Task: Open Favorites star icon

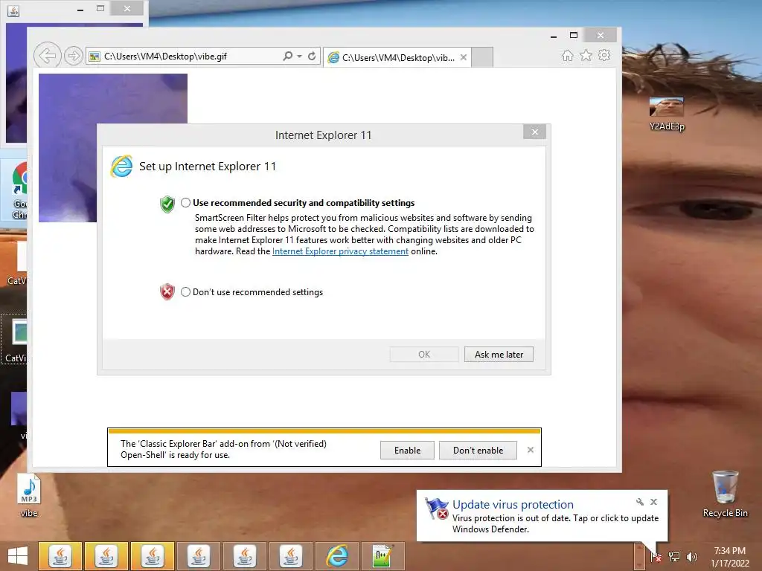Action: [586, 55]
